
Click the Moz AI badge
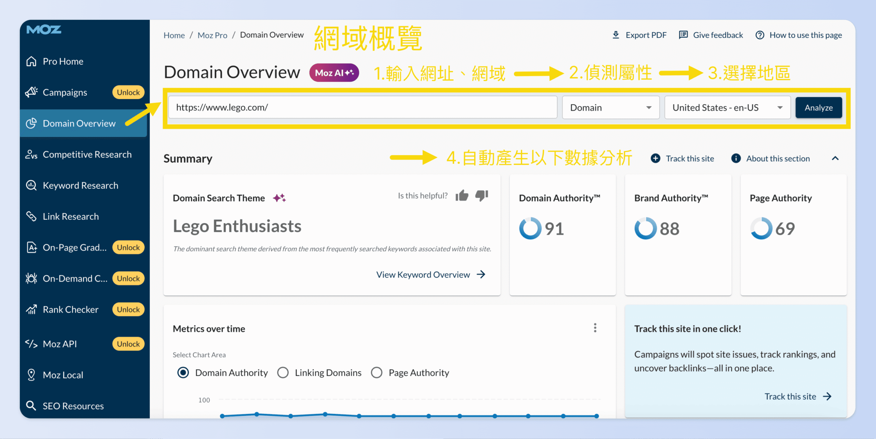coord(334,72)
